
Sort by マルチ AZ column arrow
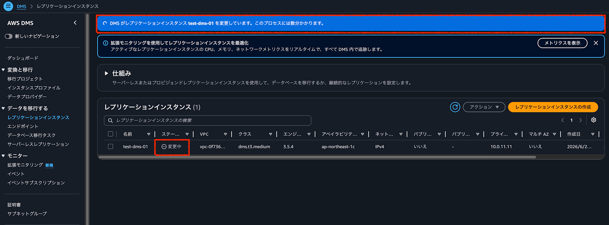point(554,134)
